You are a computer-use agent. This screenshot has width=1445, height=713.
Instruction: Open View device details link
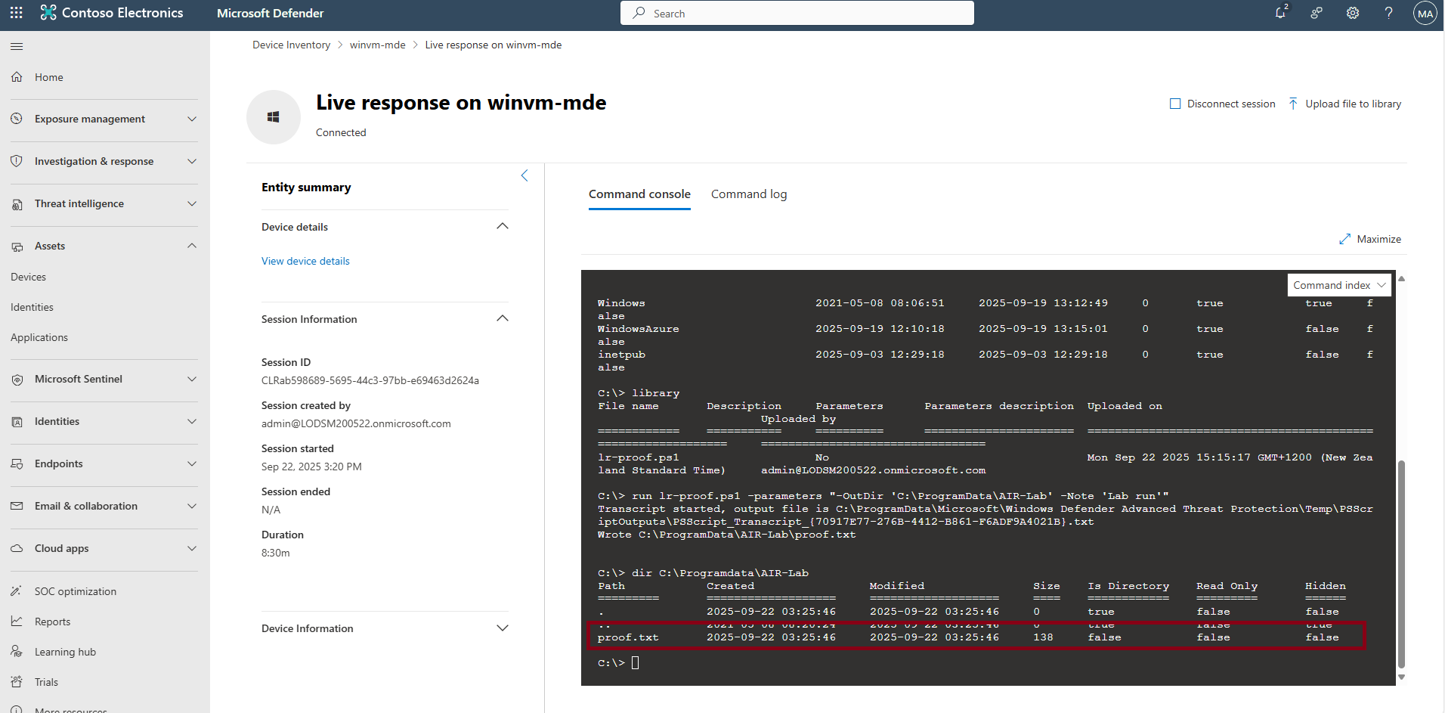tap(305, 261)
